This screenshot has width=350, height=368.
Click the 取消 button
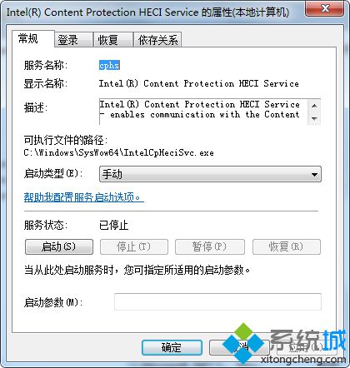239,347
